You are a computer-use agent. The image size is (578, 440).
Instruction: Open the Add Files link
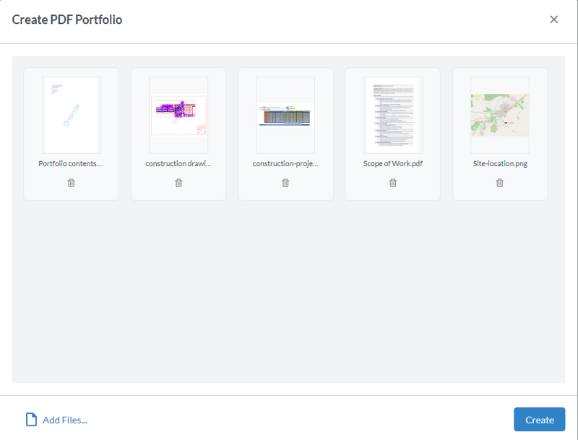[65, 419]
